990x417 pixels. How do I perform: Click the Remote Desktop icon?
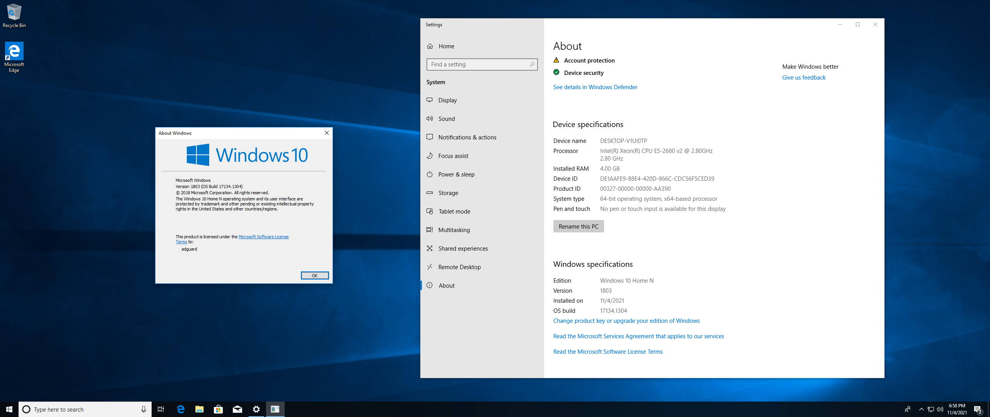pyautogui.click(x=430, y=267)
